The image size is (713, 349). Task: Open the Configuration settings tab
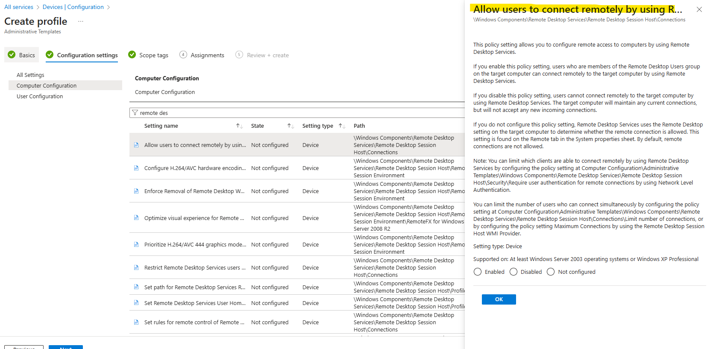[82, 55]
